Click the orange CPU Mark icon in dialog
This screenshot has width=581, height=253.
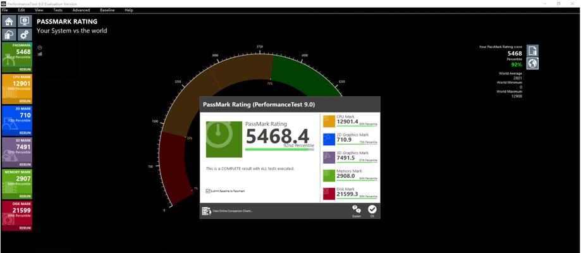click(329, 121)
